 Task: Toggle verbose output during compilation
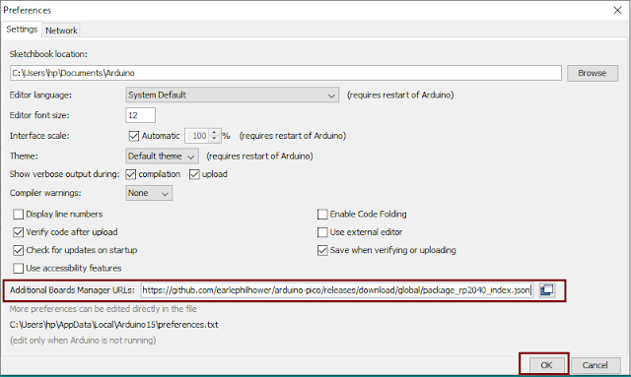pos(131,174)
